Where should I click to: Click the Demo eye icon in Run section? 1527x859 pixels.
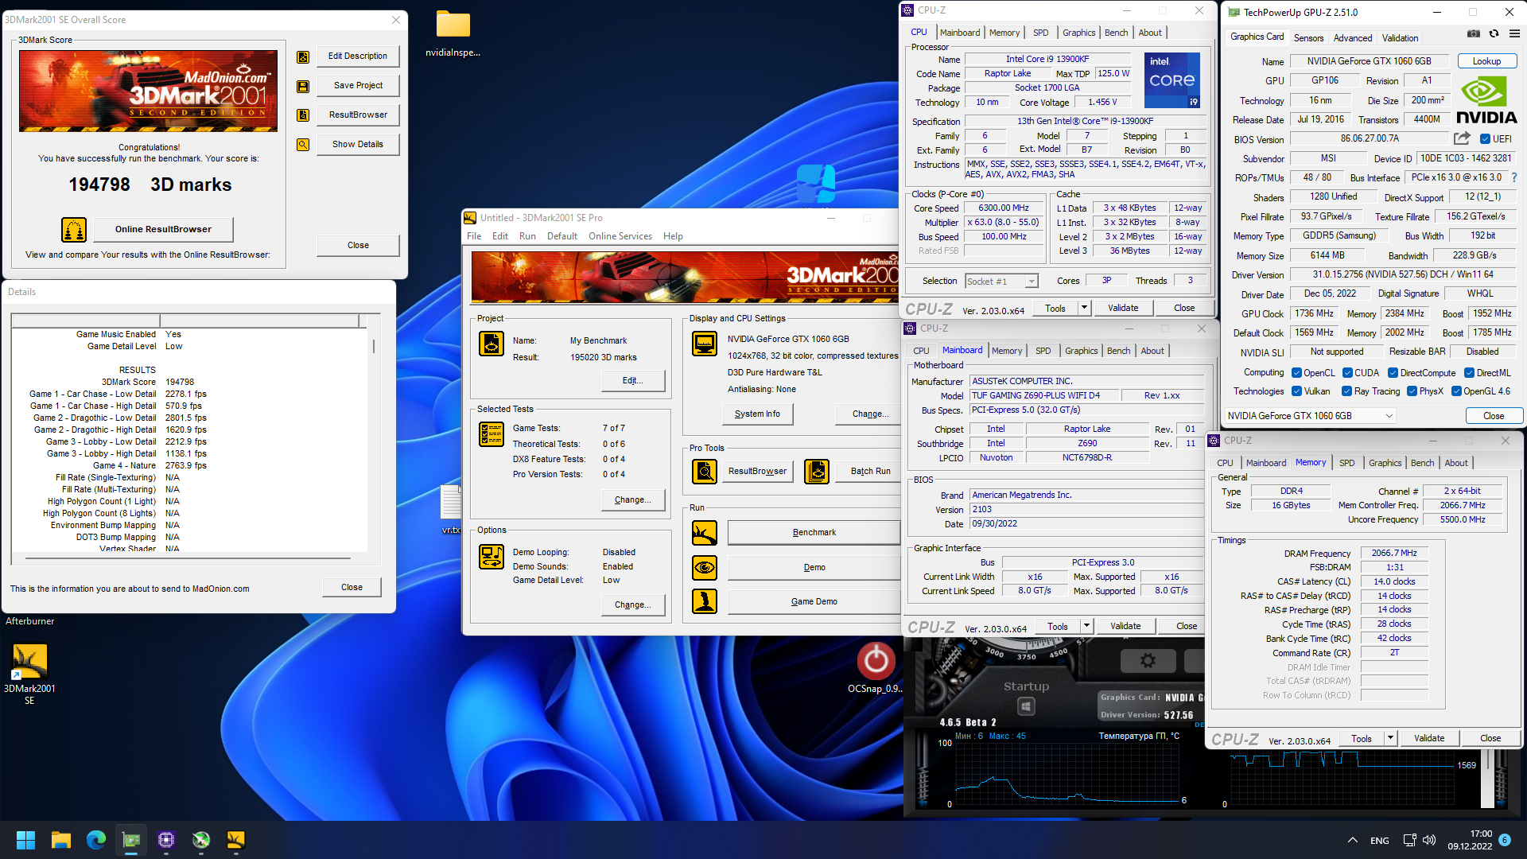click(705, 568)
